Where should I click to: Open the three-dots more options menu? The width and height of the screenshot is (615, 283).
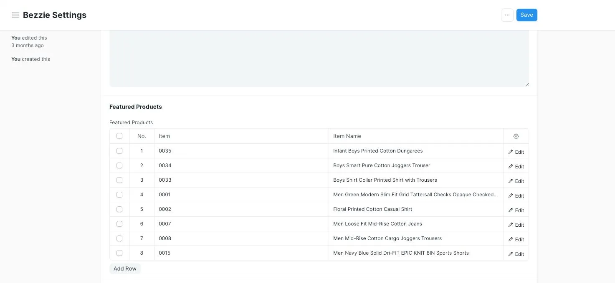[507, 15]
